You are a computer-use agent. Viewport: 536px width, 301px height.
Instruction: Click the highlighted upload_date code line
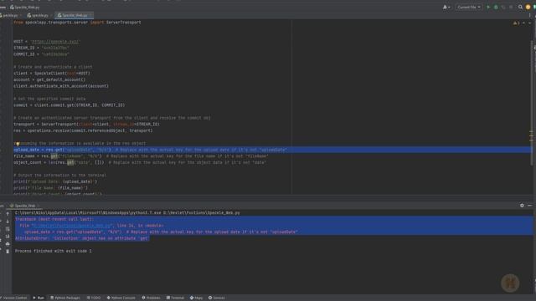[272, 150]
